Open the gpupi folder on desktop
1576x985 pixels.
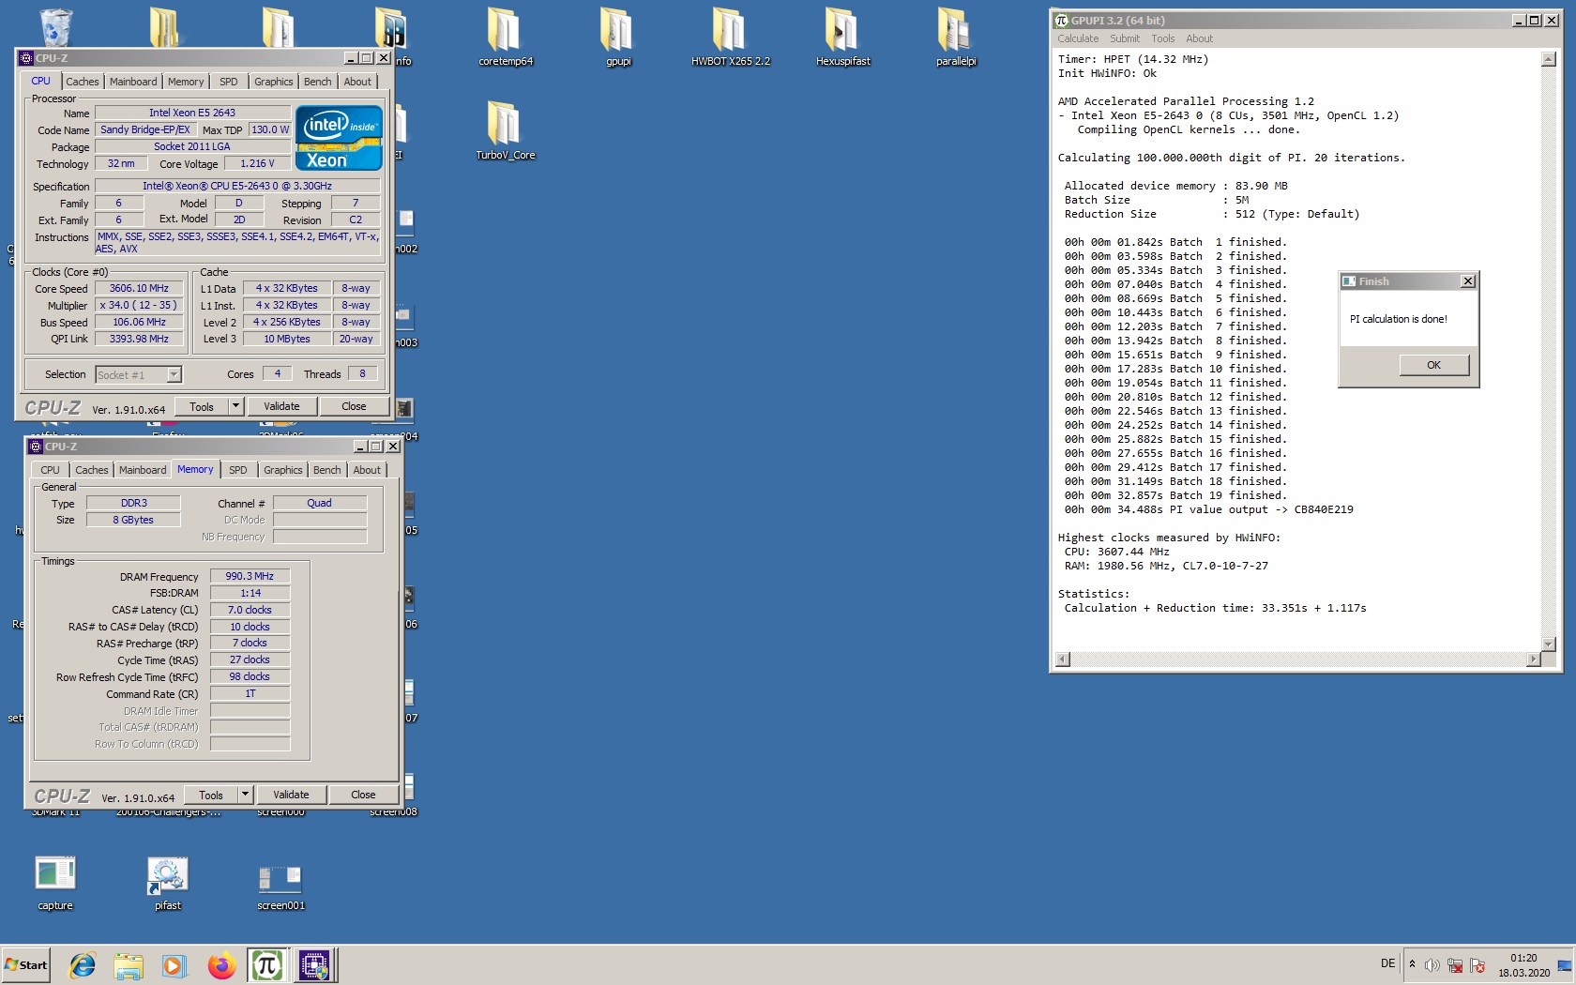pyautogui.click(x=618, y=38)
